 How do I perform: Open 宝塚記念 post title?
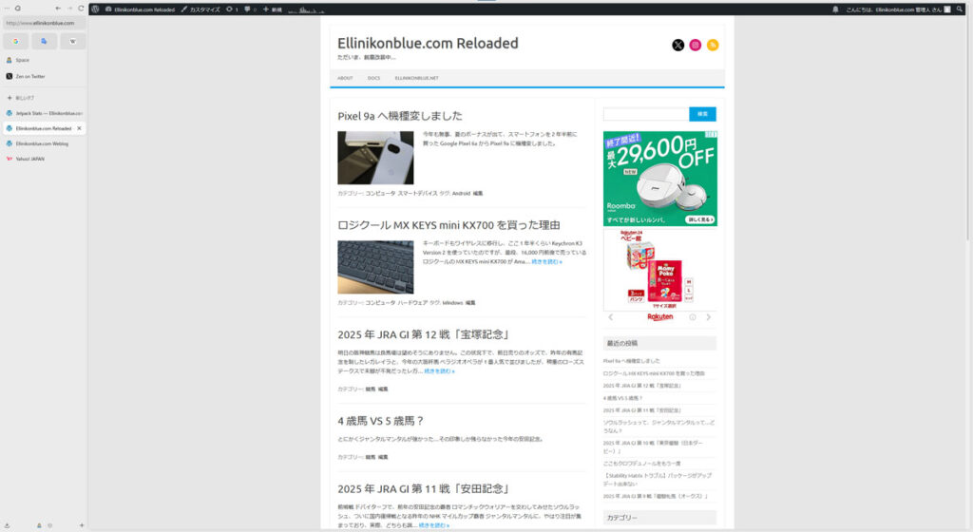coord(423,334)
